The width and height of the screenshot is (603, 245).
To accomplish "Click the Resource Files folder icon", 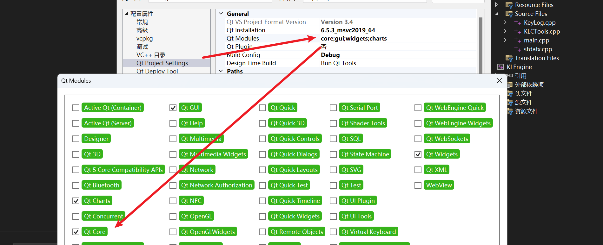I will pyautogui.click(x=509, y=5).
